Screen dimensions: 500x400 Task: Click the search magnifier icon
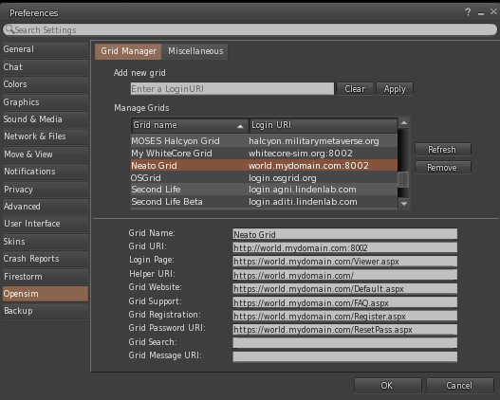pyautogui.click(x=9, y=29)
